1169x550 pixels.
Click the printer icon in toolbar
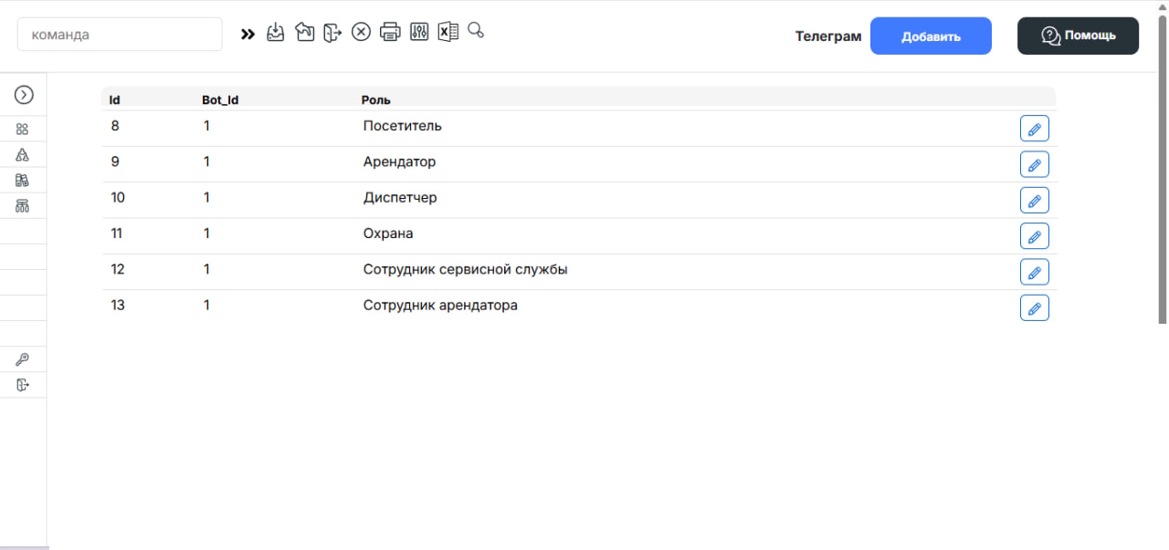pyautogui.click(x=390, y=32)
